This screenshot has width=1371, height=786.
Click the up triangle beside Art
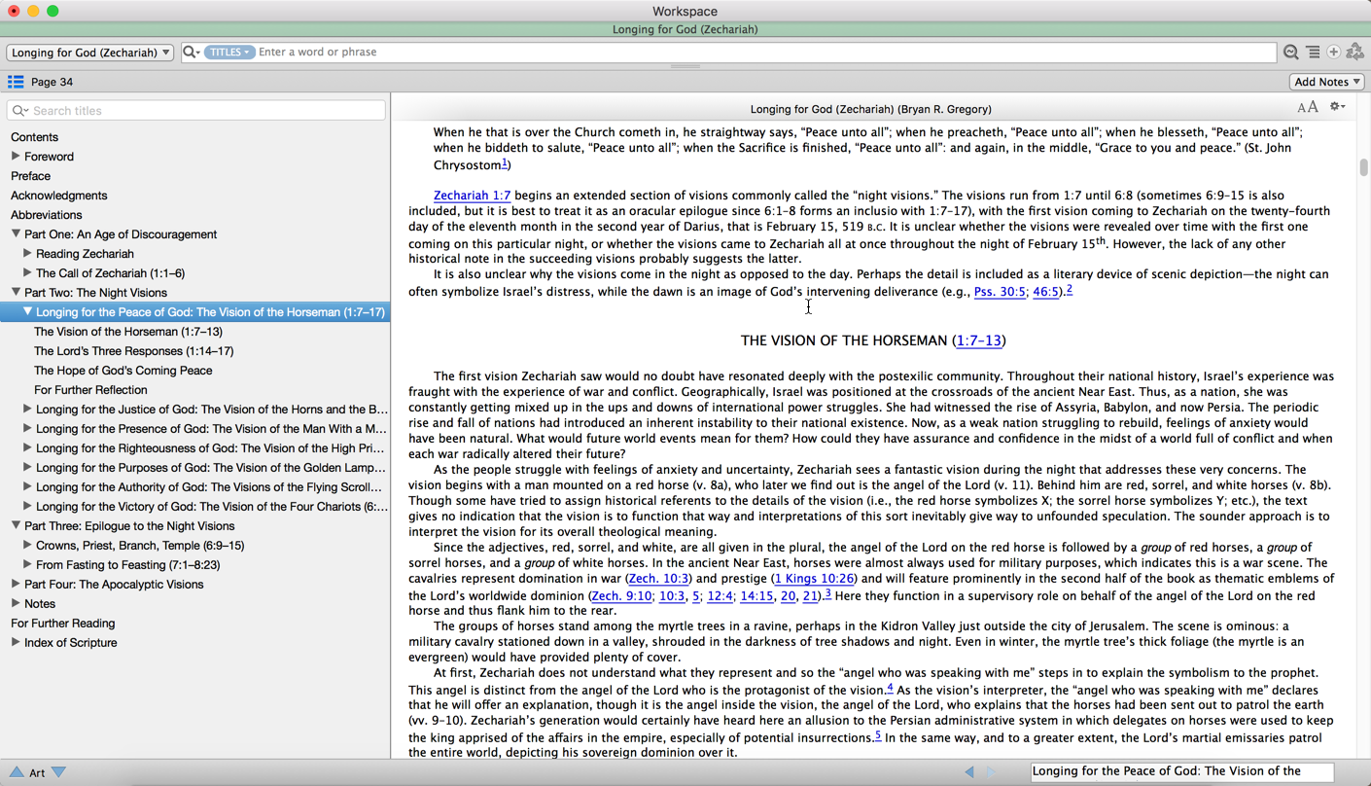click(17, 772)
